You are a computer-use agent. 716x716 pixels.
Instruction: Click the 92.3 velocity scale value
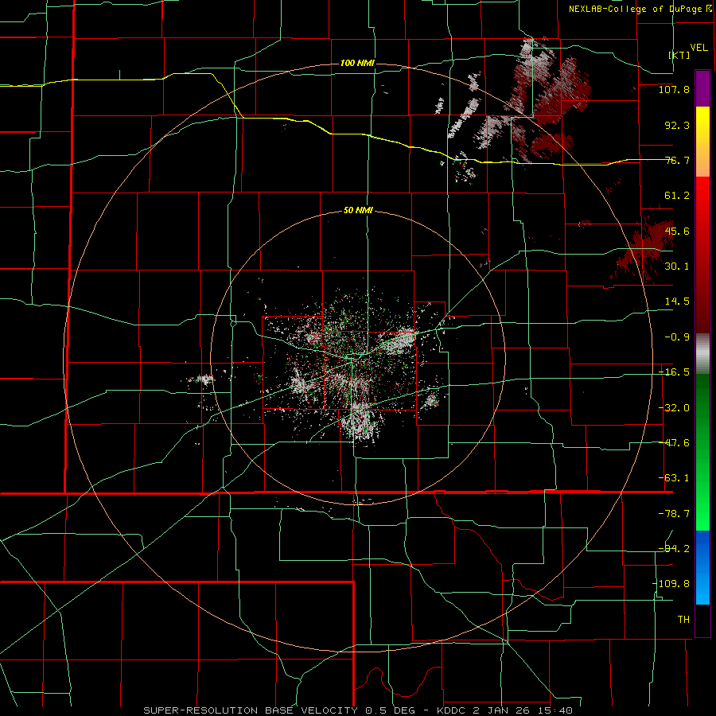coord(677,125)
